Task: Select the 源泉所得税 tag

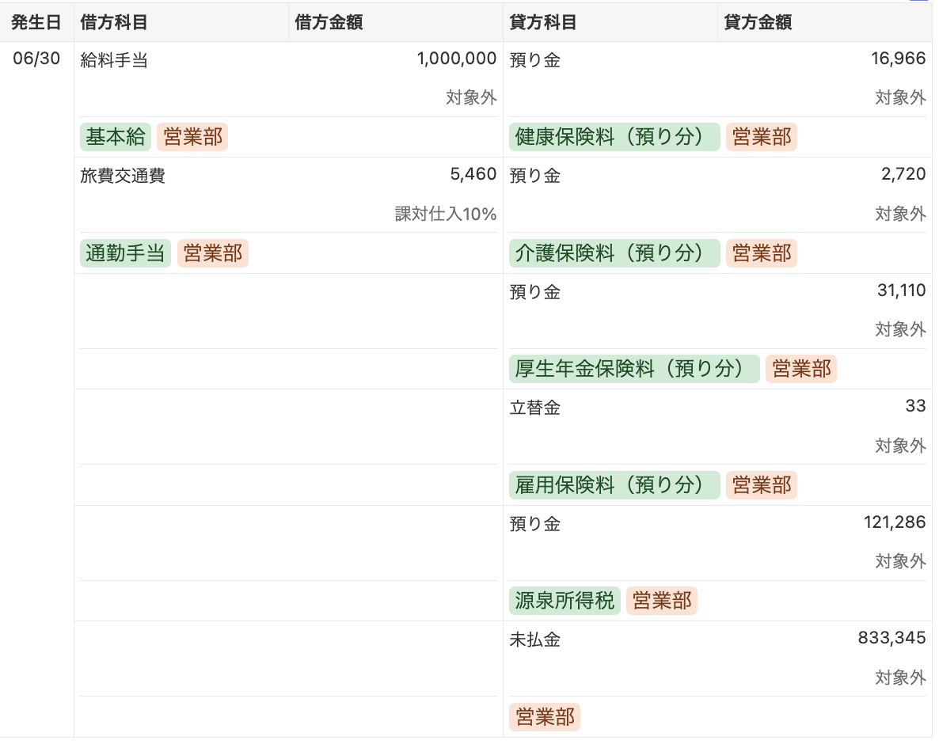Action: (565, 601)
